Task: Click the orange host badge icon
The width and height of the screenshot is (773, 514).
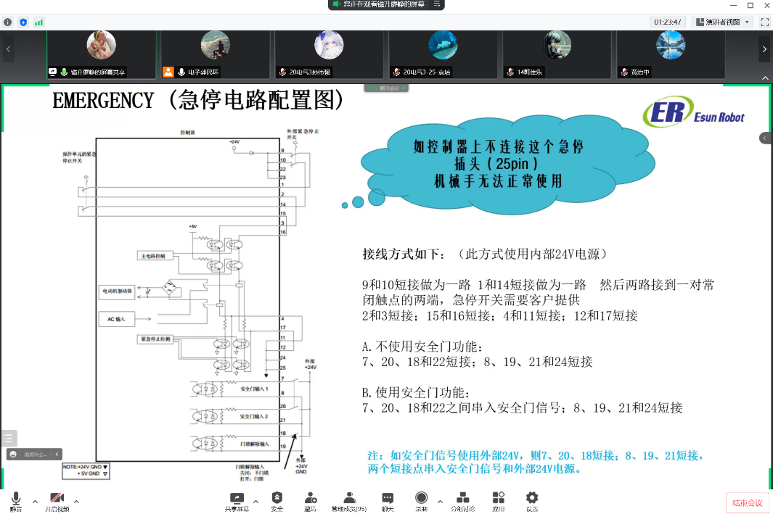Action: coord(168,72)
